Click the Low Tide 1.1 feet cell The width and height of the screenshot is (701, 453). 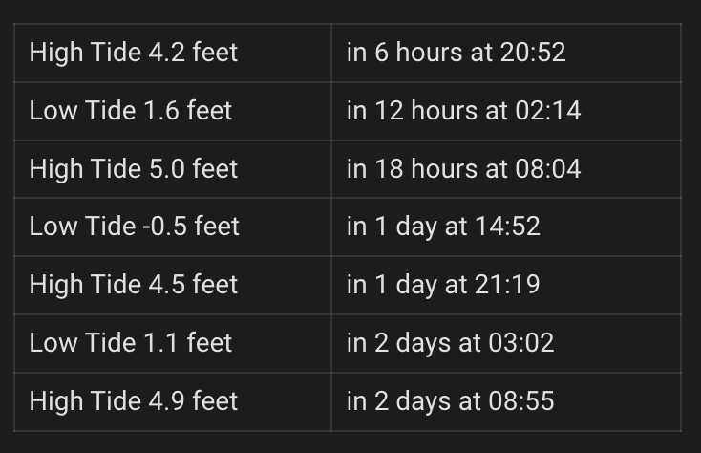(131, 342)
